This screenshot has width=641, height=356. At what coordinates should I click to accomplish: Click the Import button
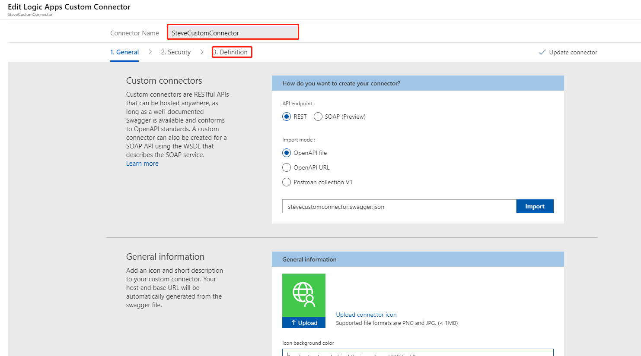point(535,206)
